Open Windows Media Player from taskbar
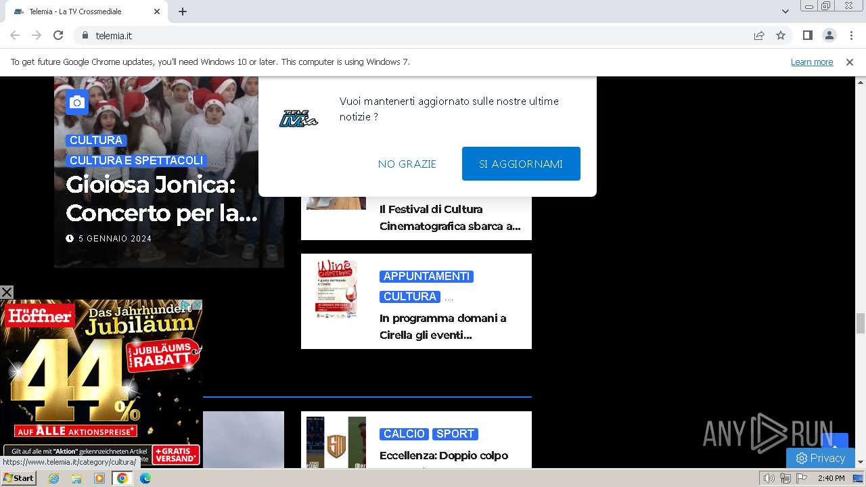Viewport: 866px width, 487px height. (99, 478)
